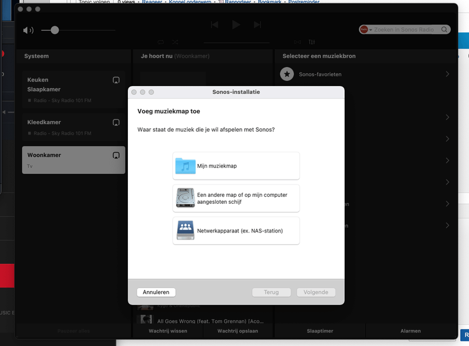Click Radio - Sky Radio text under Kleedkamer

click(62, 133)
